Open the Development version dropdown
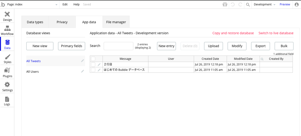The width and height of the screenshot is (301, 136). [x=264, y=4]
